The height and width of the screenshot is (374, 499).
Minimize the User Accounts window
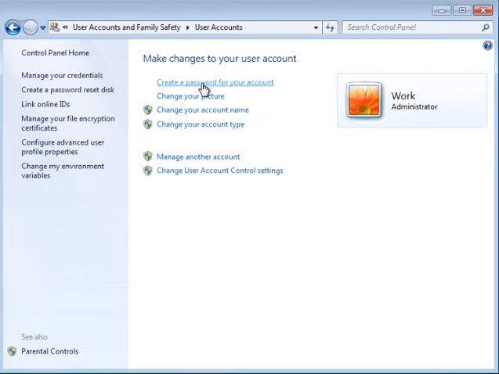(441, 10)
